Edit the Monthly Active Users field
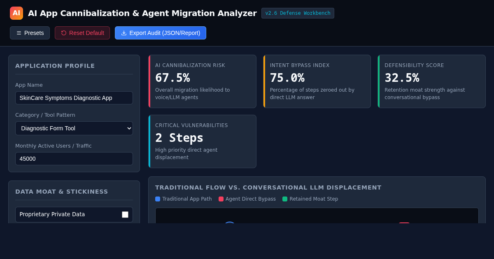The height and width of the screenshot is (259, 494). click(x=74, y=159)
